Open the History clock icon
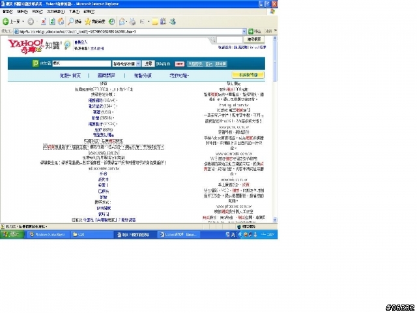Image resolution: width=417 pixels, height=313 pixels. pos(112,22)
